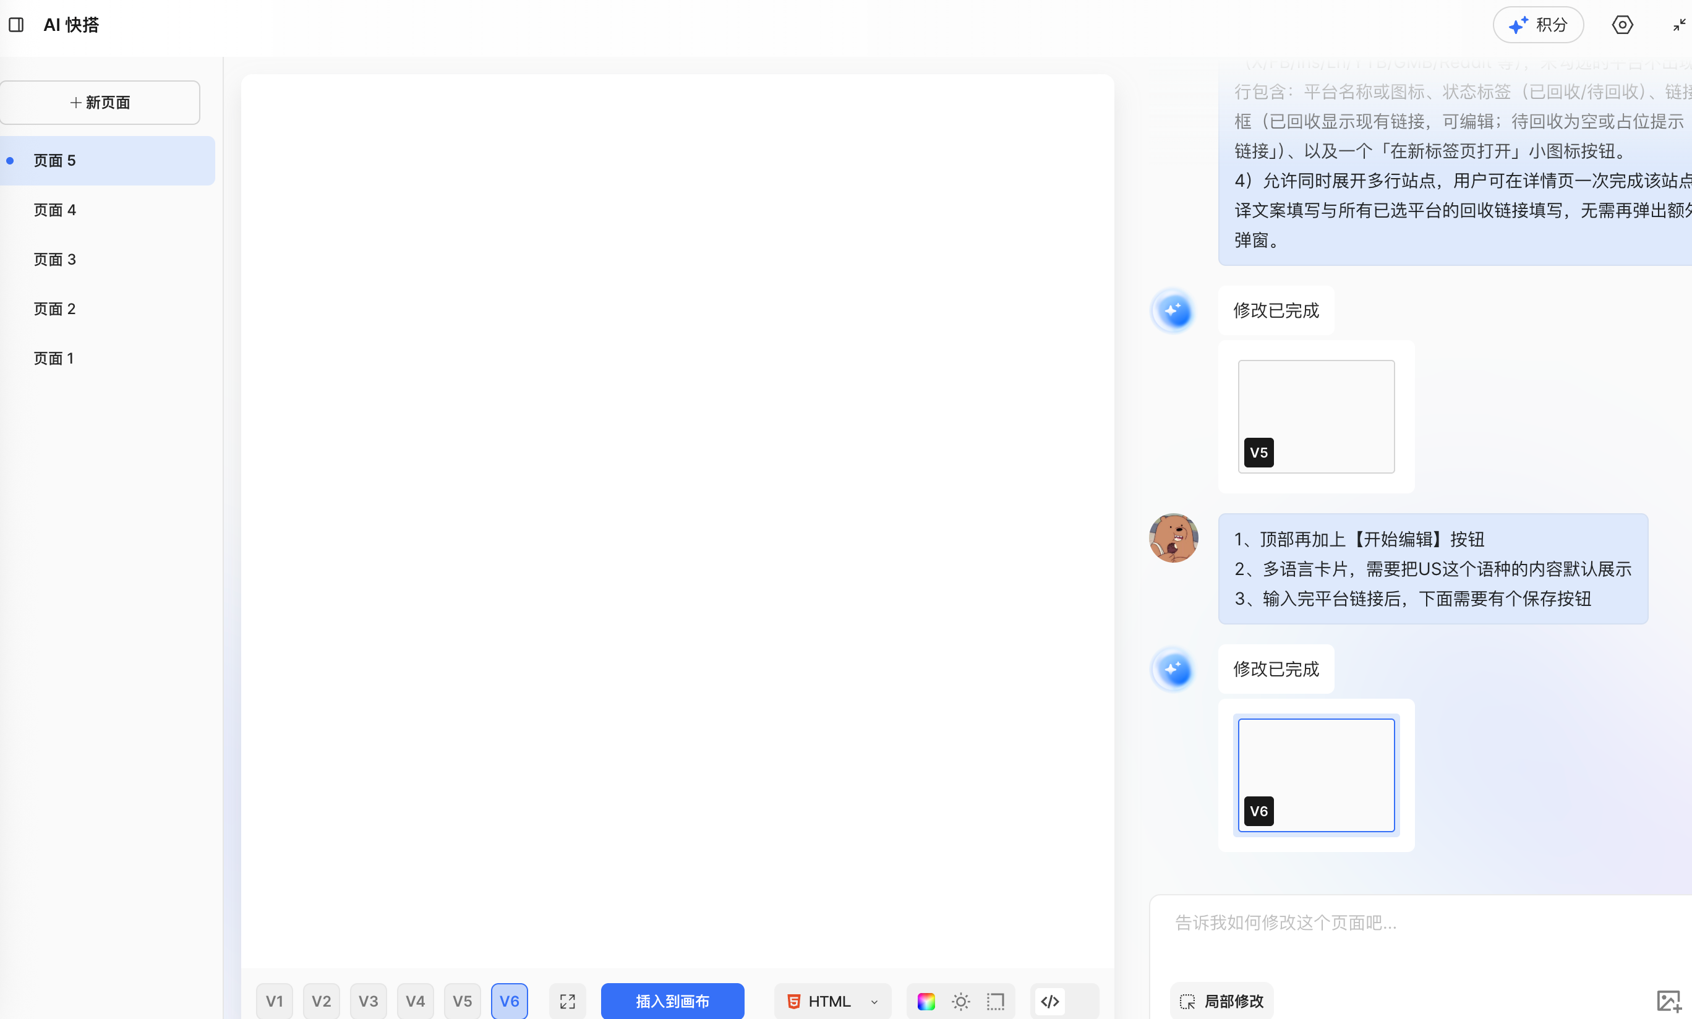
Task: Toggle the left sidebar panel icon
Action: [17, 25]
